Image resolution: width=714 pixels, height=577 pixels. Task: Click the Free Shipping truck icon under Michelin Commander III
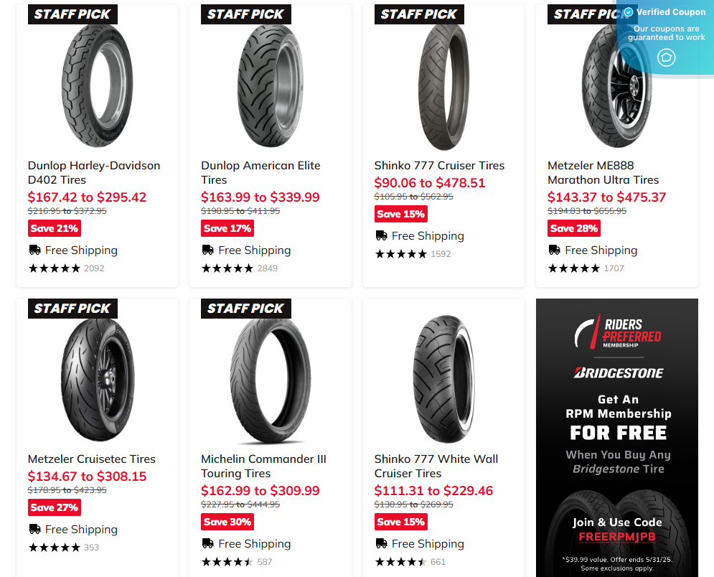click(x=207, y=543)
